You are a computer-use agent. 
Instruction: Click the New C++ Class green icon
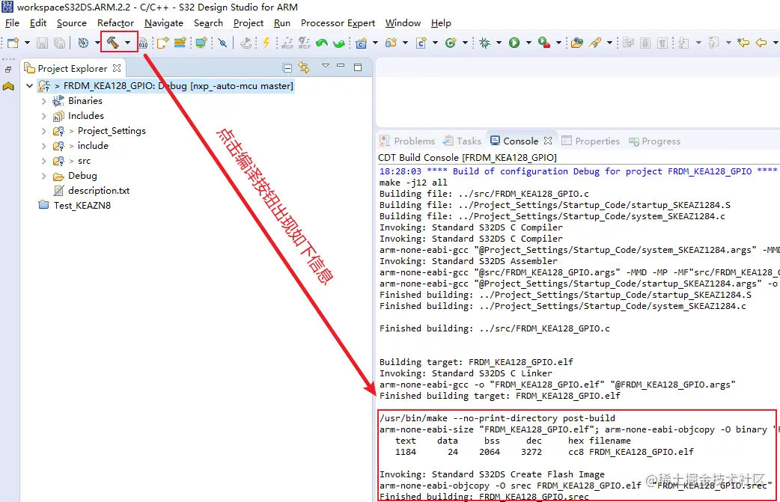[x=451, y=43]
